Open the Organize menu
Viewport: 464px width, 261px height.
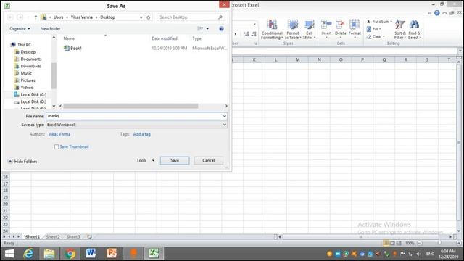pyautogui.click(x=20, y=29)
